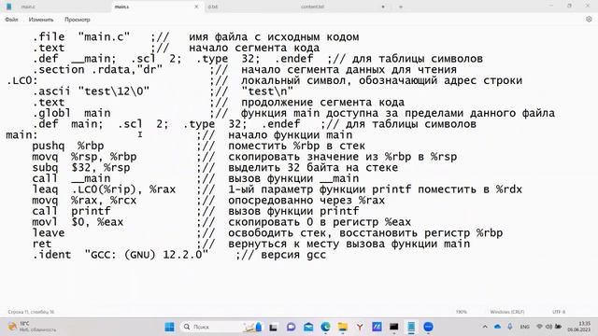Click the 'leave' instruction
The image size is (598, 336).
point(49,232)
